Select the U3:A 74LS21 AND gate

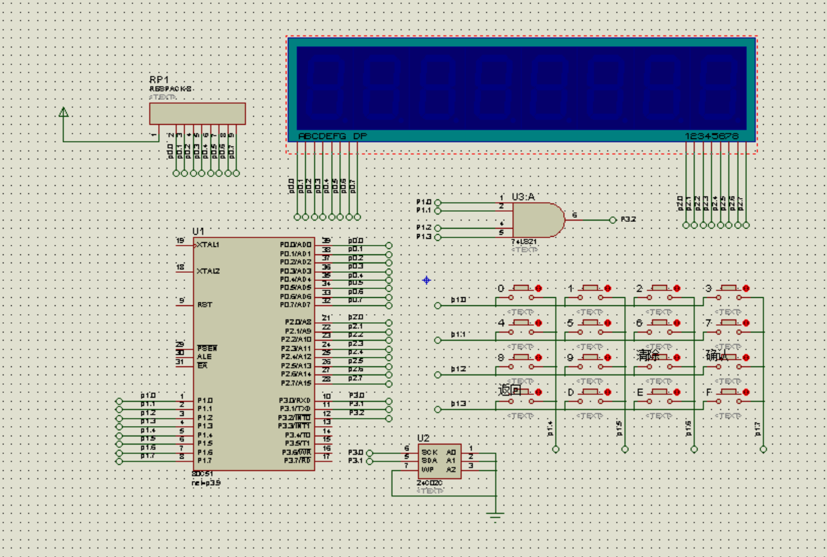(539, 220)
